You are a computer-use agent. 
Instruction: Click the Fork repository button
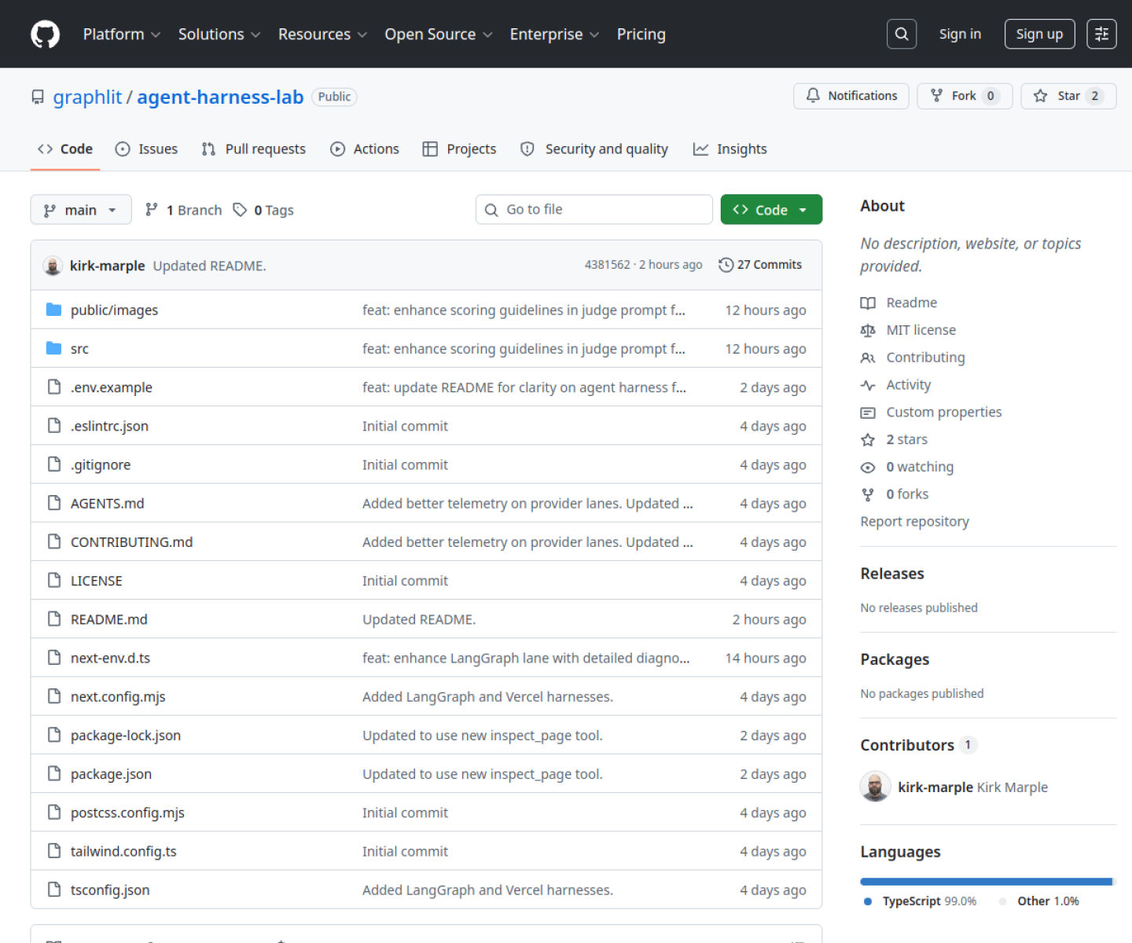tap(965, 96)
